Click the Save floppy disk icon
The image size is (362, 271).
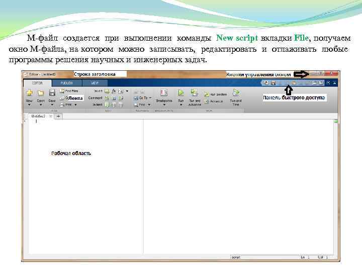point(52,93)
